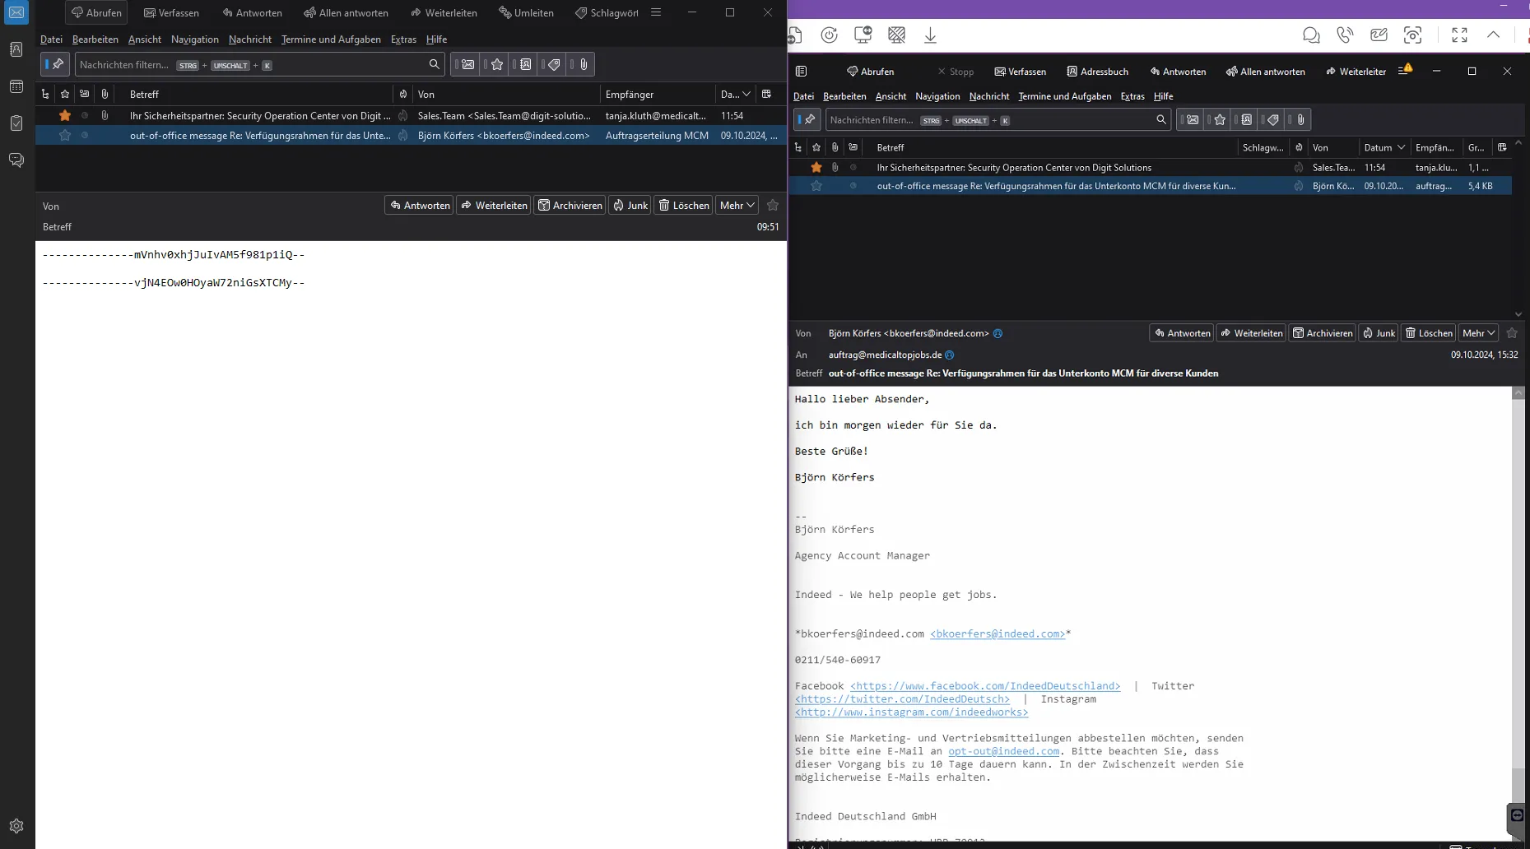This screenshot has height=849, width=1530.
Task: Open bkoerfers@indeed.com link in email body
Action: point(998,633)
